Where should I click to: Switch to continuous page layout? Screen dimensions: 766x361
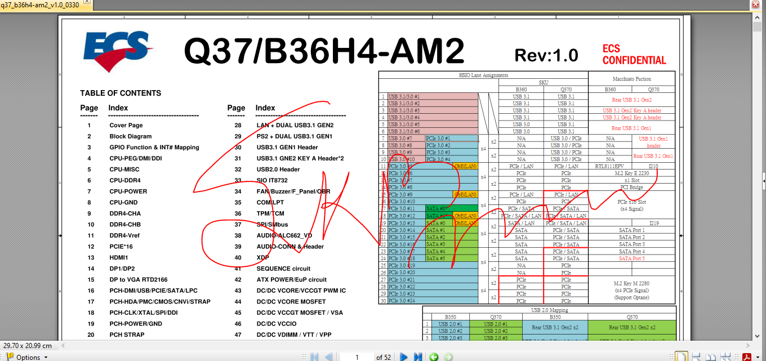696,357
